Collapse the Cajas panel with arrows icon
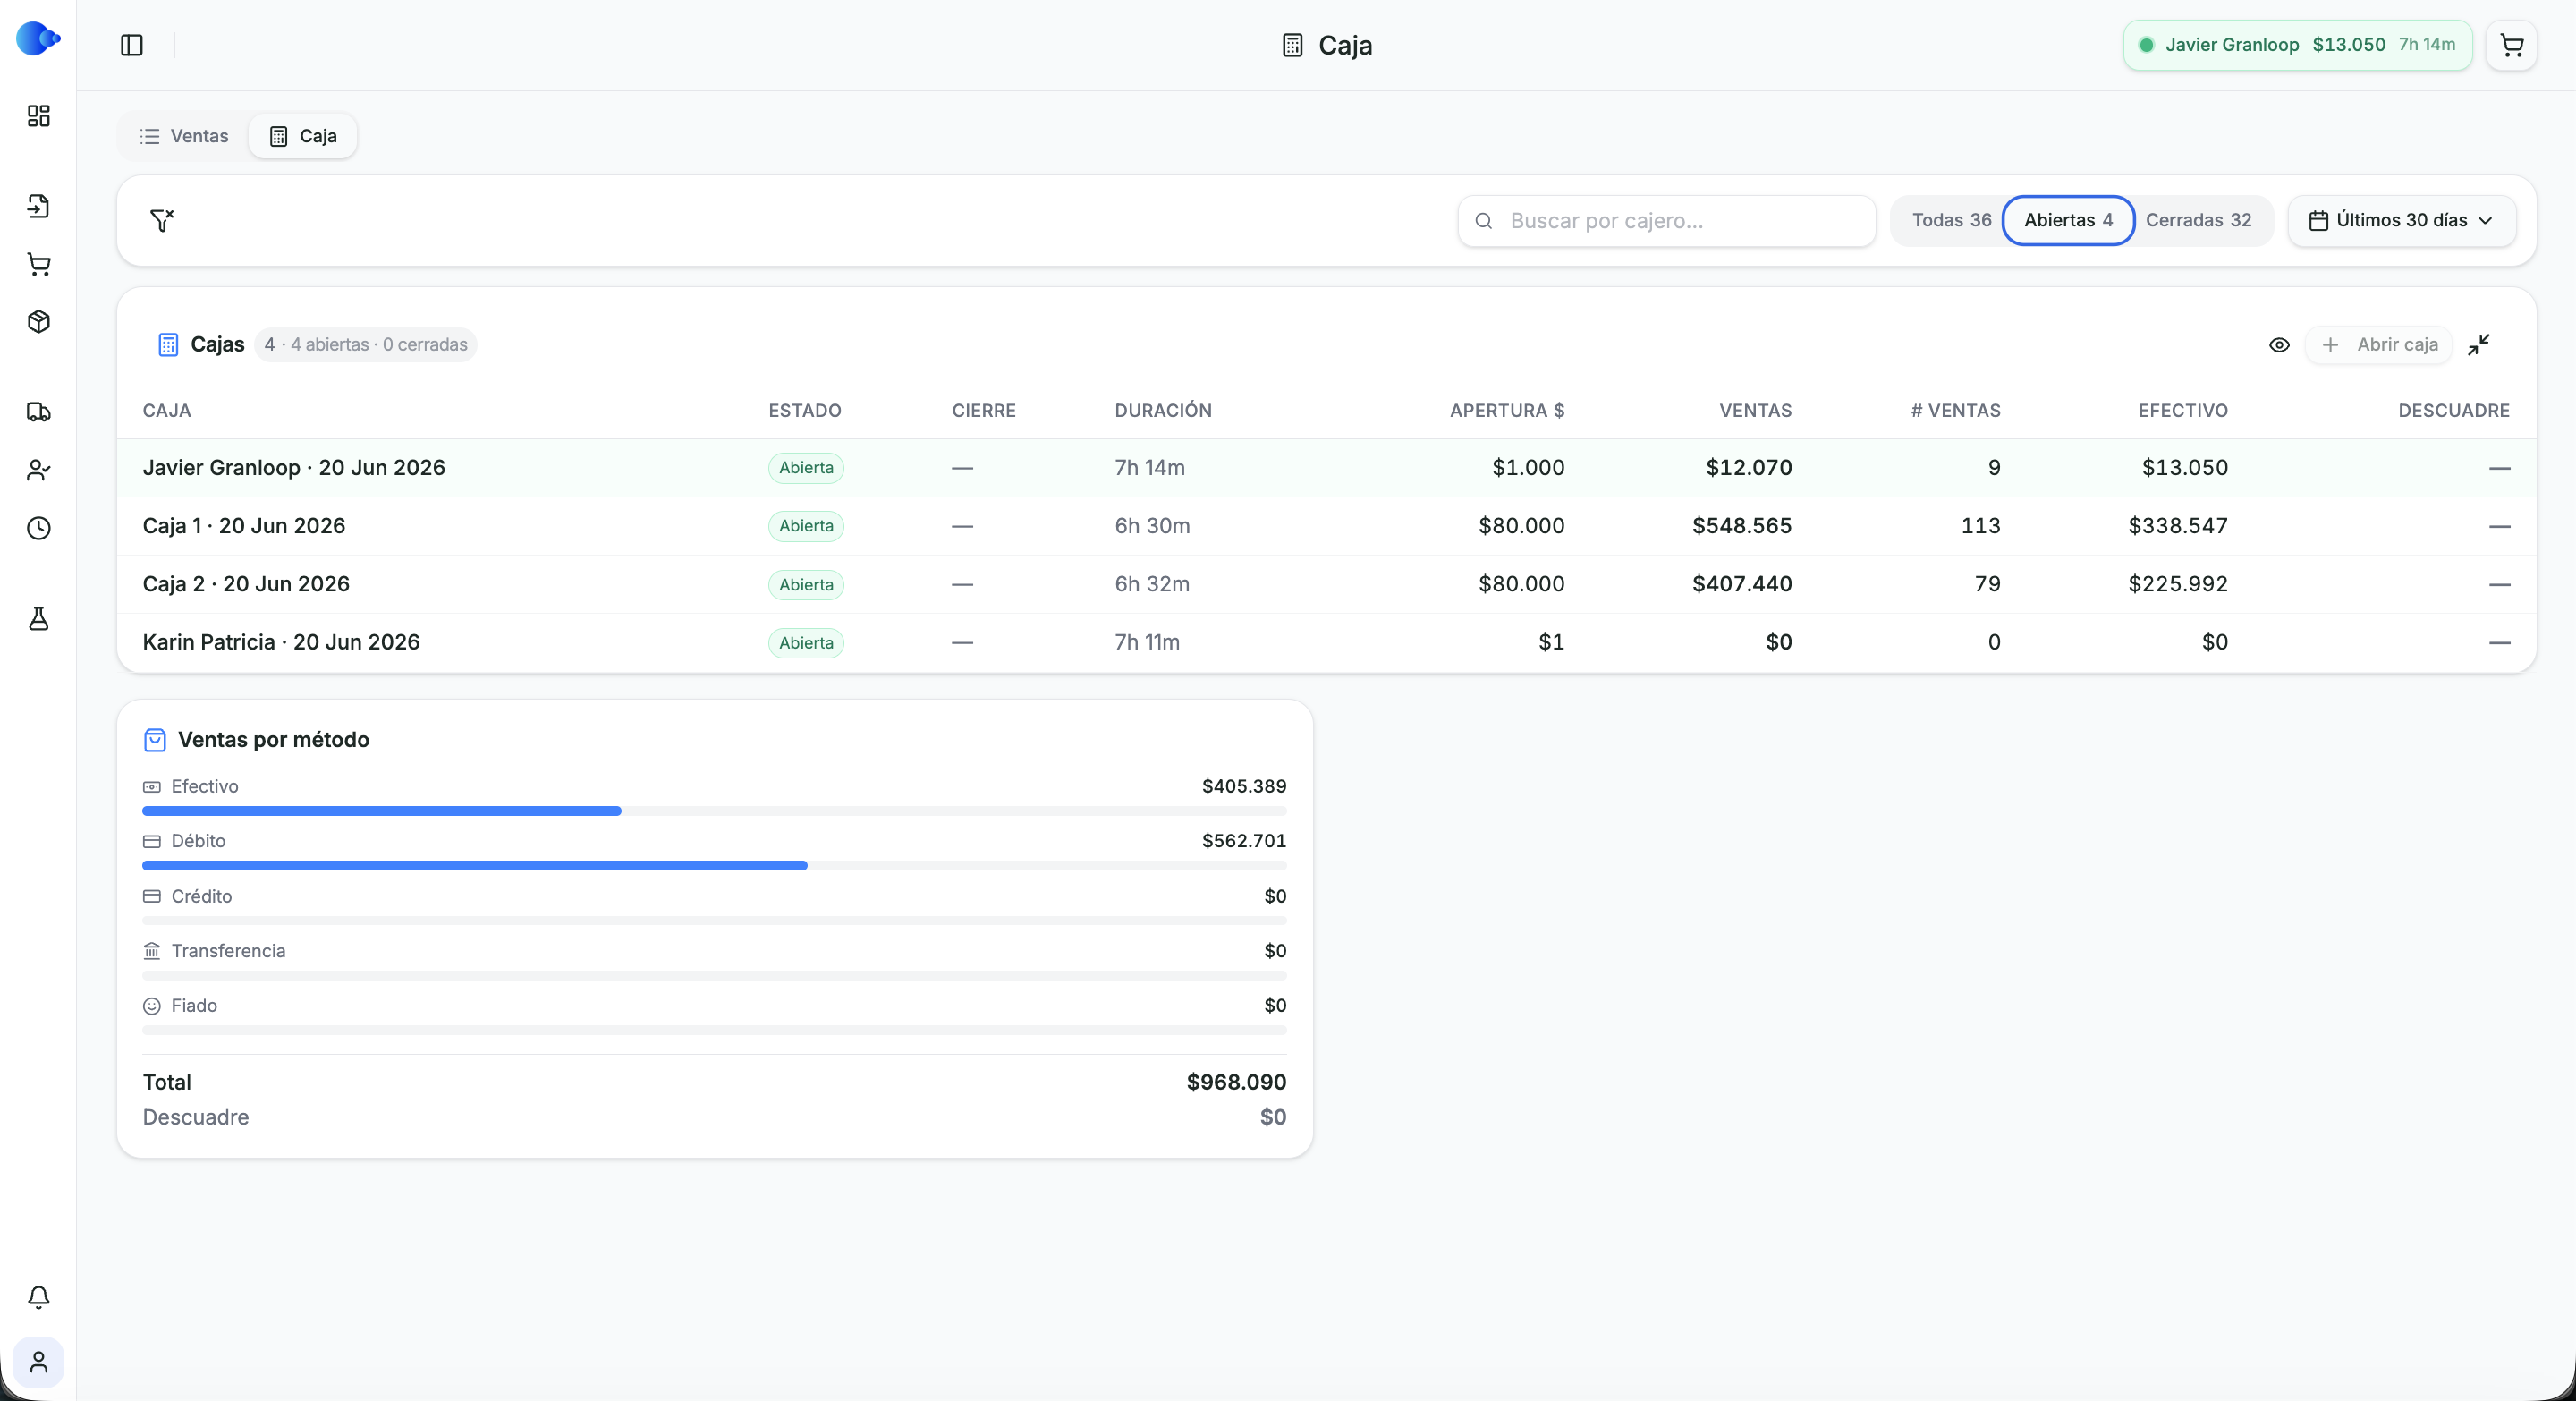Viewport: 2576px width, 1401px height. click(x=2478, y=345)
